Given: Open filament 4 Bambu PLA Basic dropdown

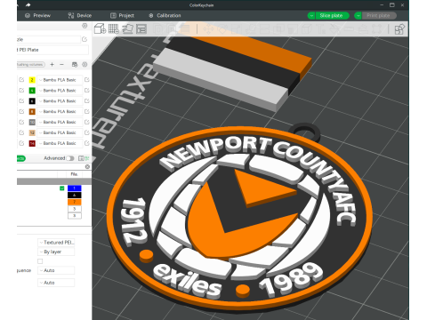Looking at the screenshot, I should 60,91.
